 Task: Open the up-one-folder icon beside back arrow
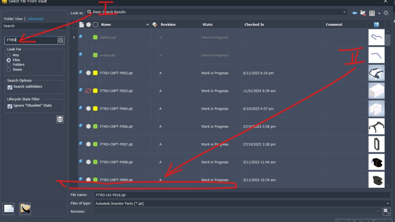click(363, 13)
